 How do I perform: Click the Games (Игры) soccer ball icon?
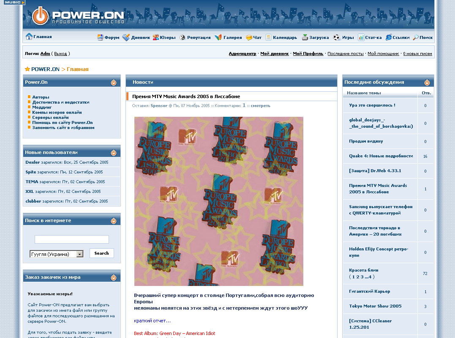point(336,37)
